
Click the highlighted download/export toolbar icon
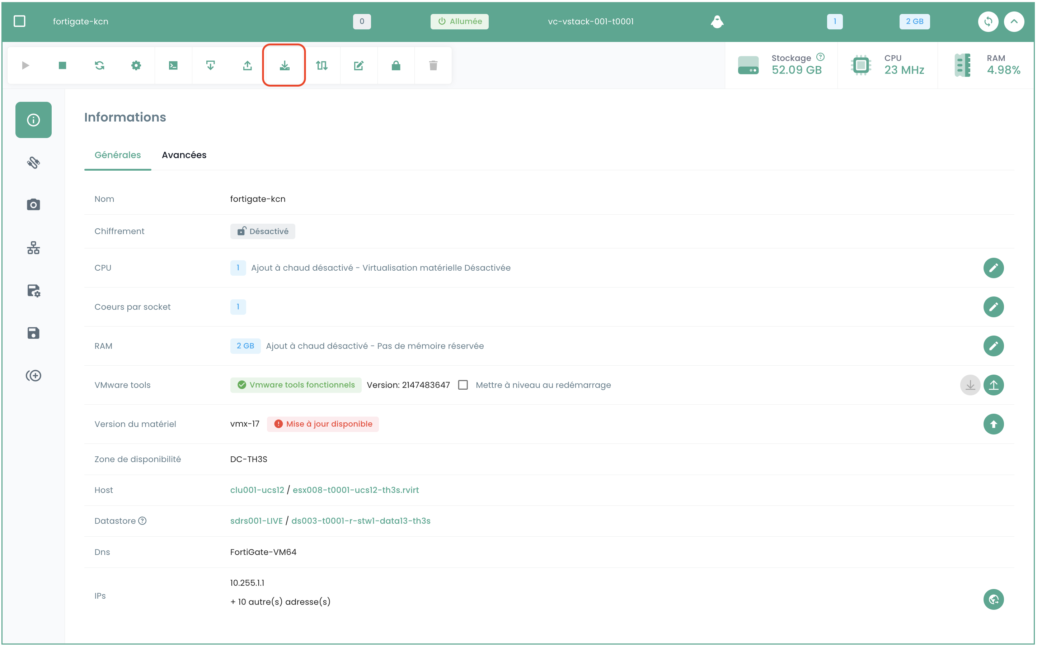(285, 65)
